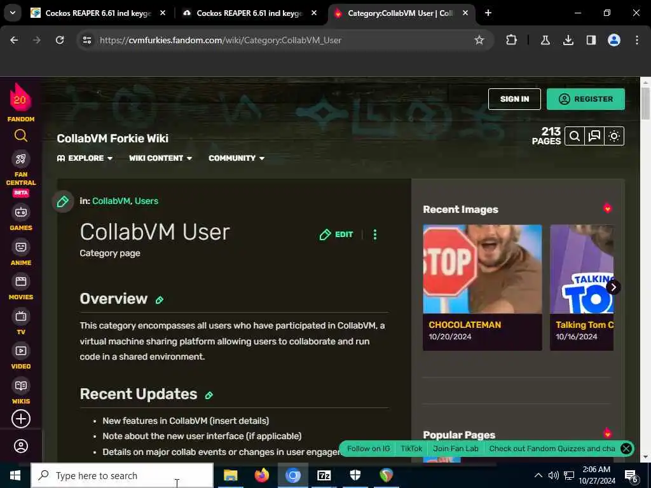Expand the Wiki Content menu
The width and height of the screenshot is (651, 488).
click(161, 158)
